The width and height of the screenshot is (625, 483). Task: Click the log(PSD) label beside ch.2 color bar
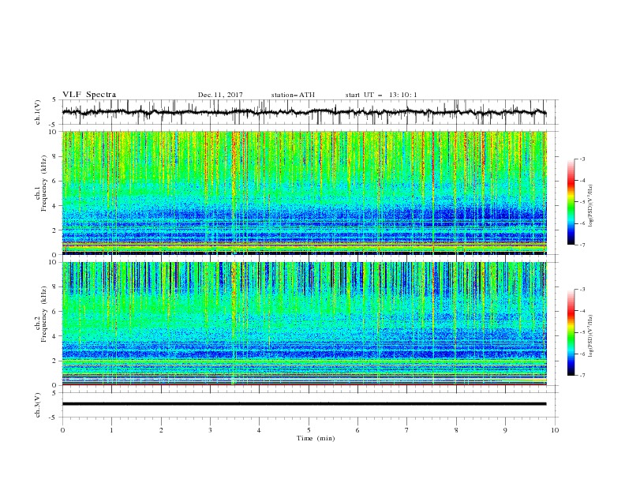click(x=590, y=336)
